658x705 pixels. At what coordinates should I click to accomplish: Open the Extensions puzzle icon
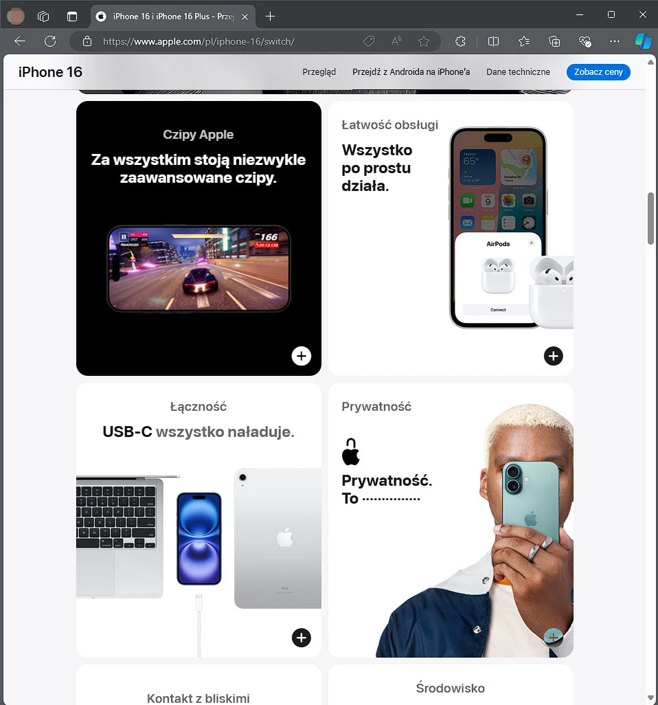click(x=460, y=41)
